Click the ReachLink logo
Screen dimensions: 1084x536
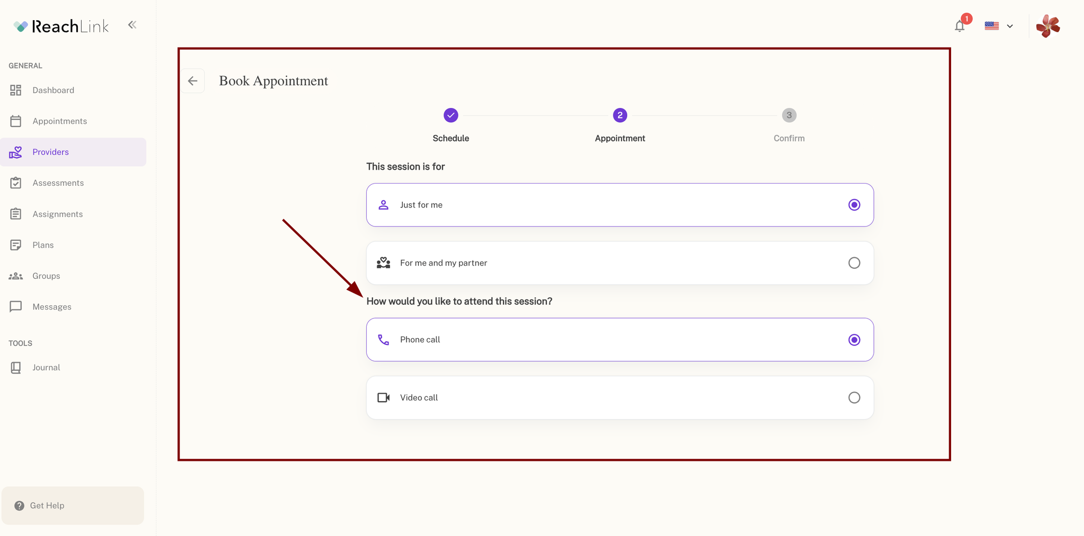61,26
